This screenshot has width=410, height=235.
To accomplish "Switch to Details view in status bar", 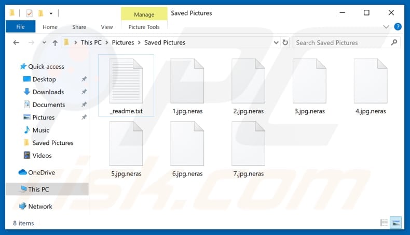I will 384,223.
